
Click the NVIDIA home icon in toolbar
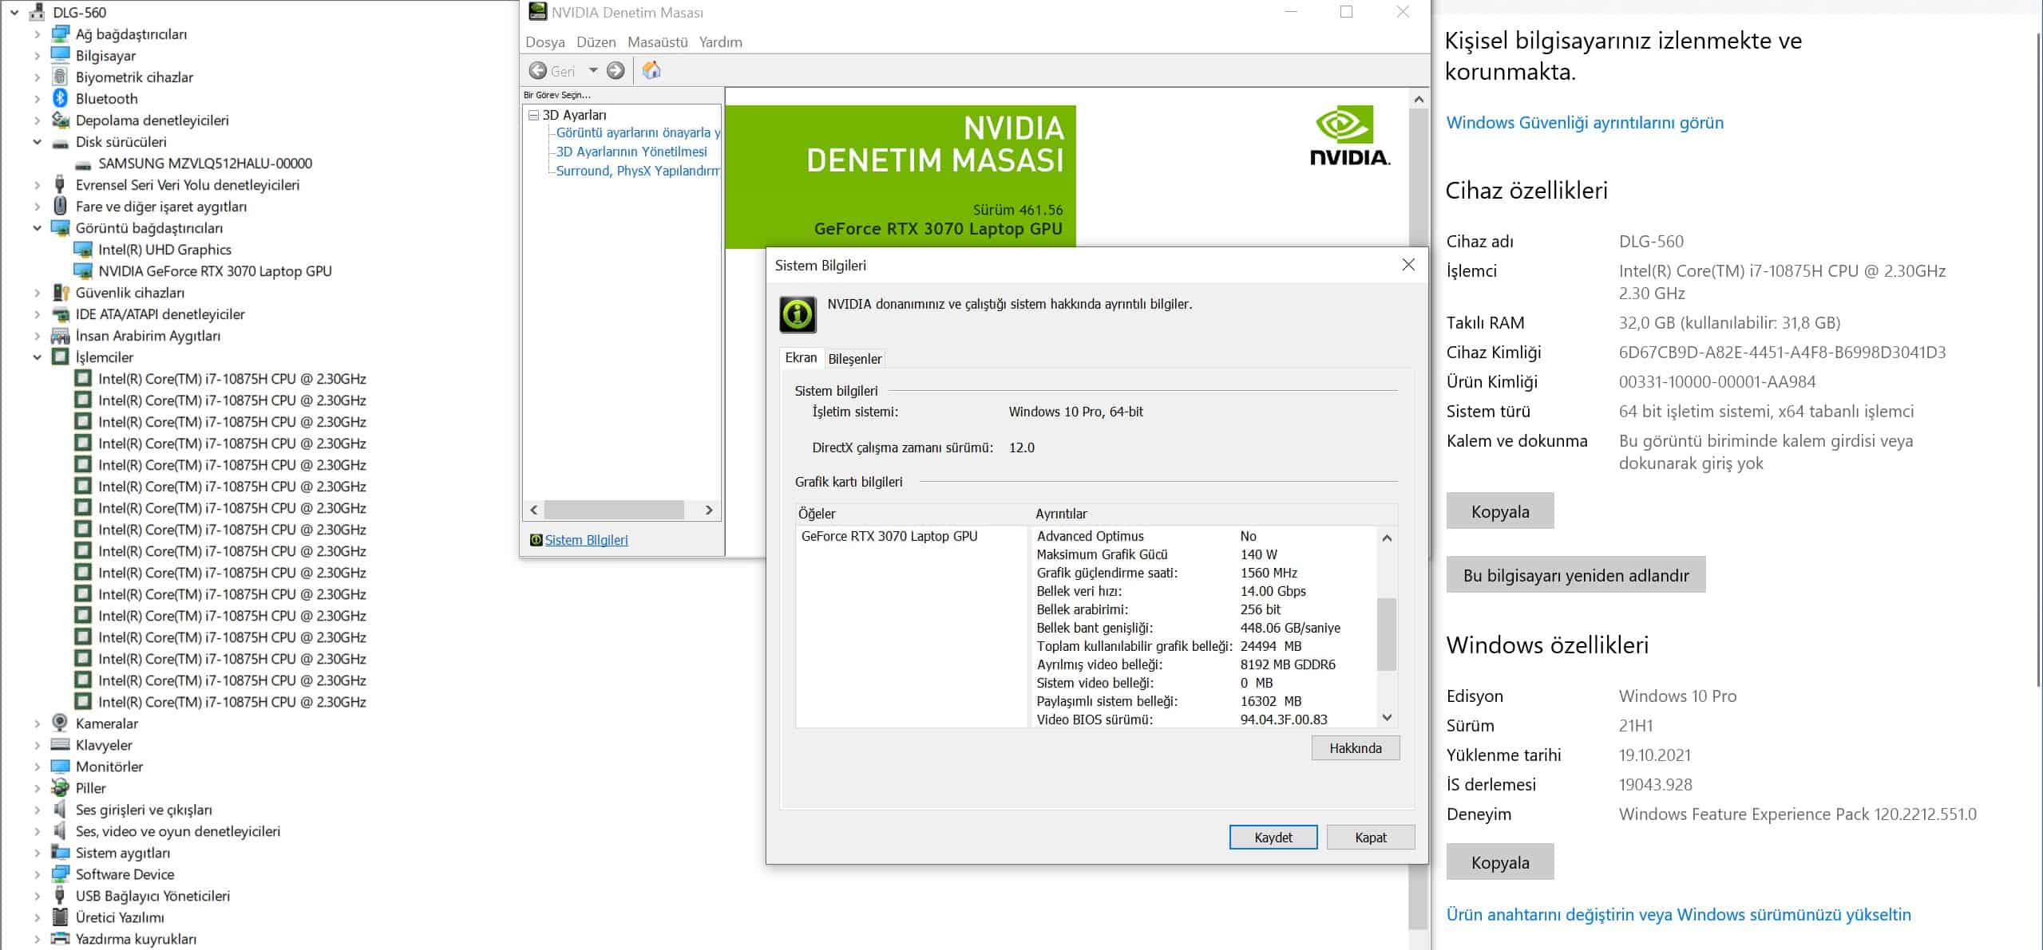pyautogui.click(x=651, y=70)
